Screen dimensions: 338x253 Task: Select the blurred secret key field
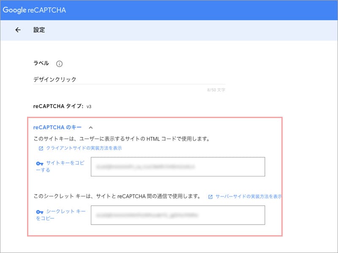[x=178, y=215]
